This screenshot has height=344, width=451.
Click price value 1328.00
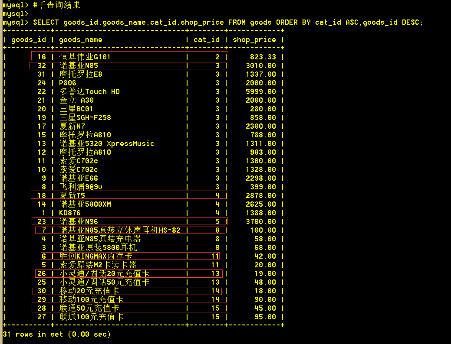click(261, 169)
